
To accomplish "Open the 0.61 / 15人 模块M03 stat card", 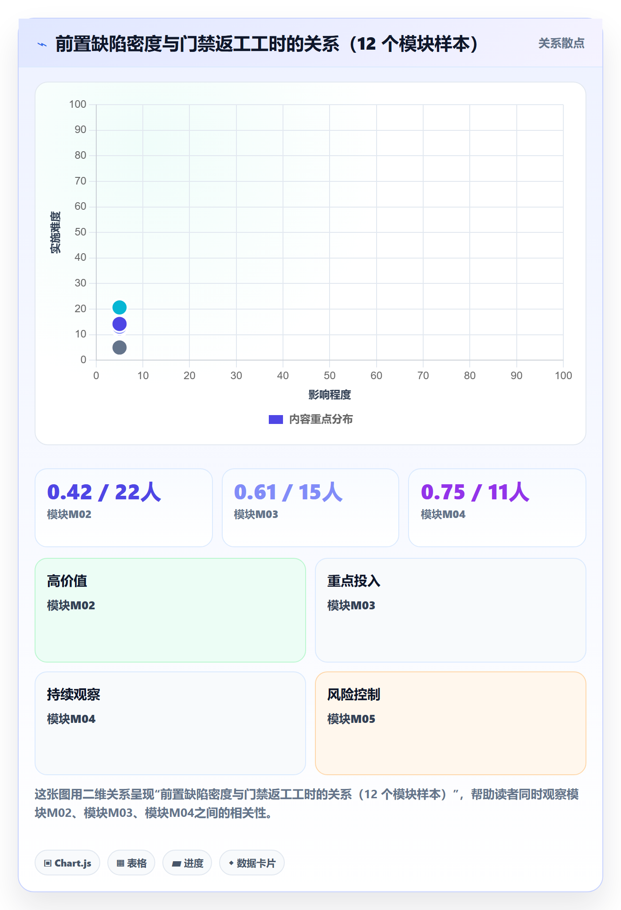I will tap(310, 508).
